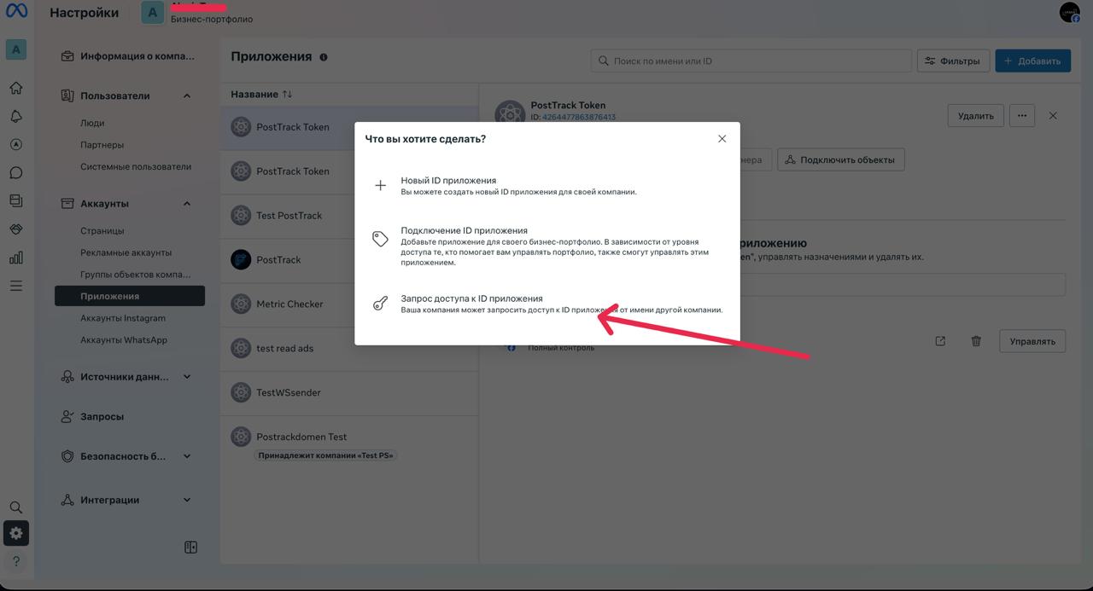Click the magnifier search icon in left rail

[16, 507]
